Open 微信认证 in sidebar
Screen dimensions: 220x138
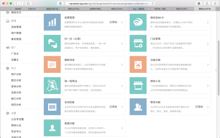tap(16, 125)
